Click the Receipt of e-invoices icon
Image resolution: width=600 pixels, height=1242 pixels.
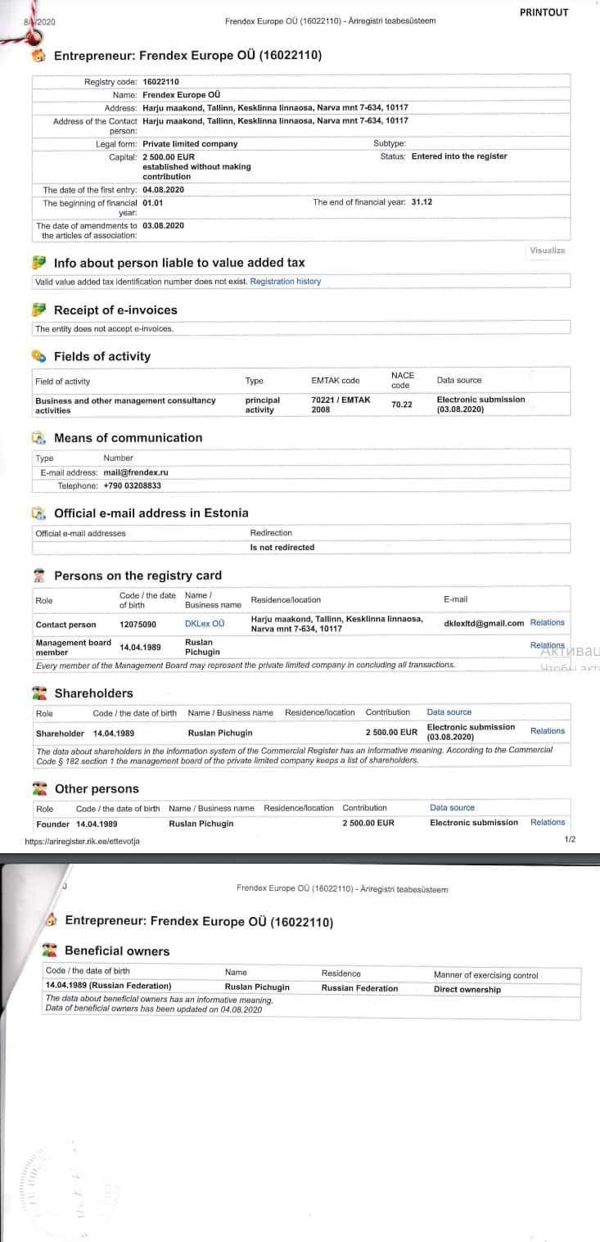point(38,309)
